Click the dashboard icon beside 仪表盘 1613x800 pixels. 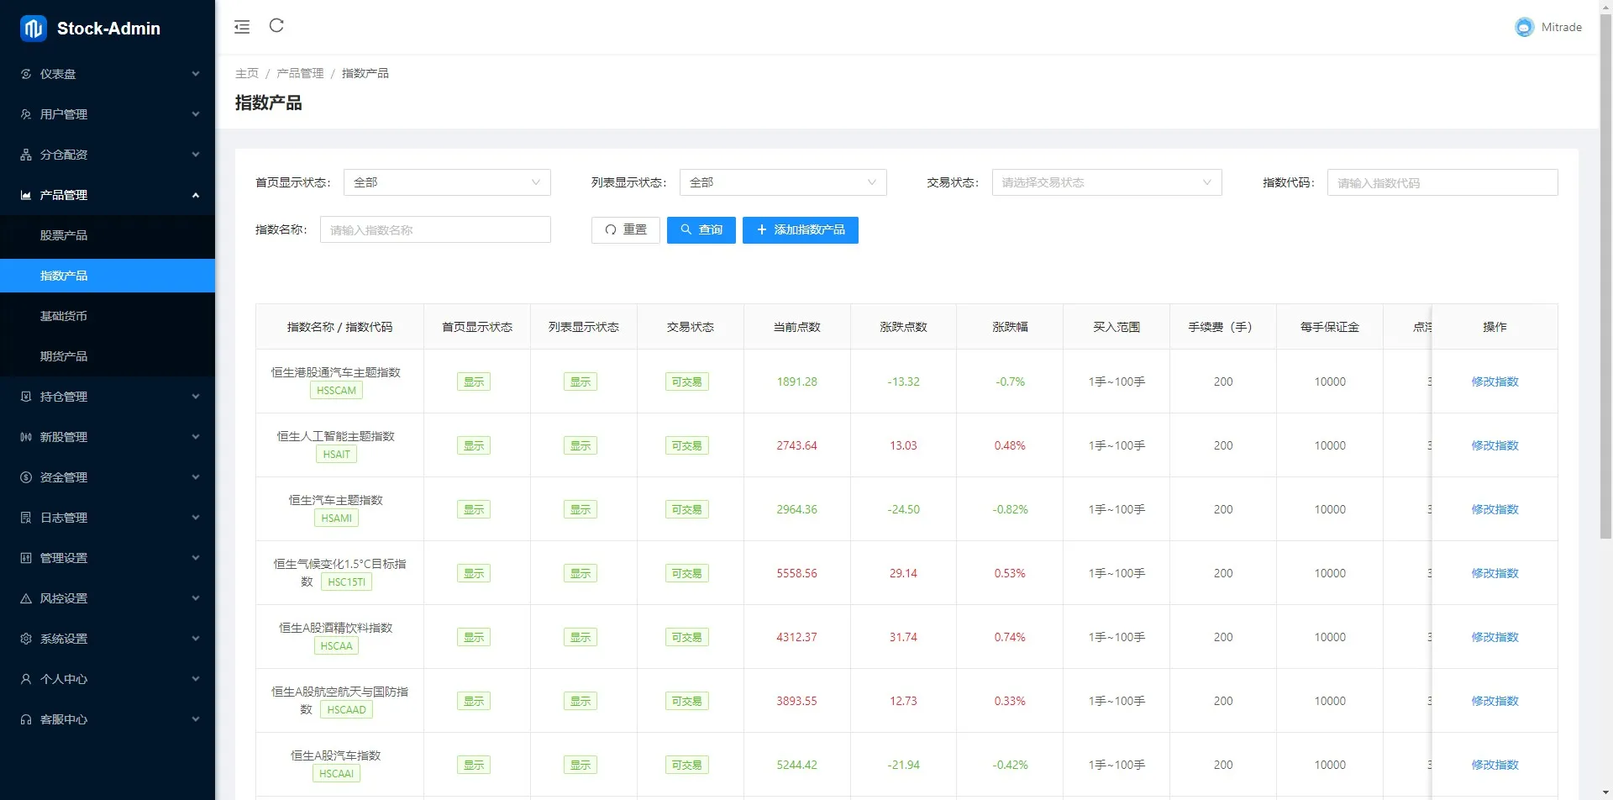[26, 74]
